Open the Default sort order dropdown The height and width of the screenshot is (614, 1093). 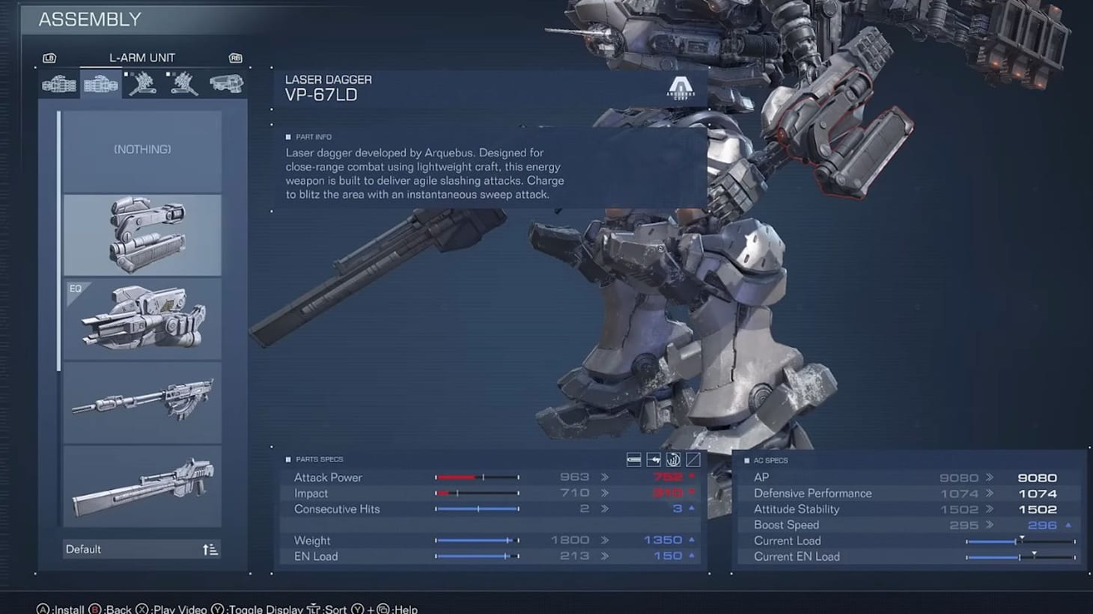tap(141, 548)
